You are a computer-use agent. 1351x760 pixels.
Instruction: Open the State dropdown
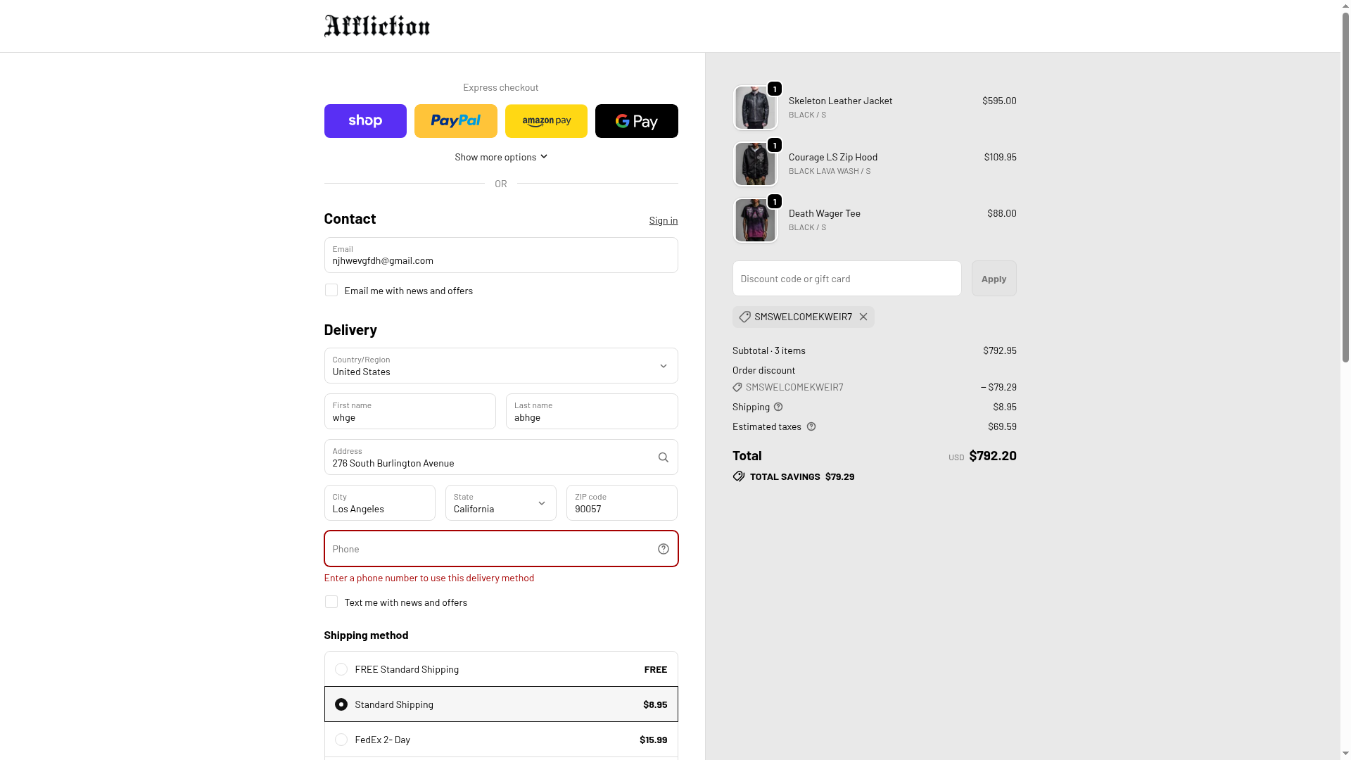[x=500, y=503]
